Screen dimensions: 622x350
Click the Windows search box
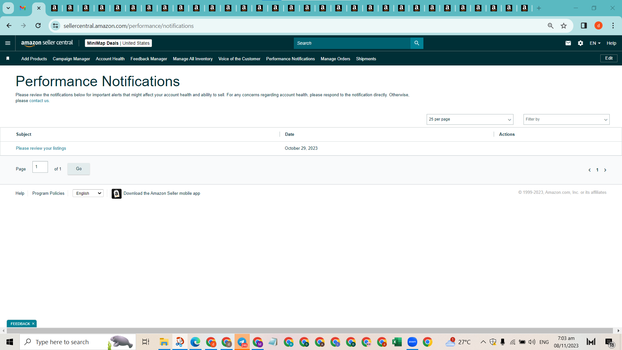[x=78, y=342]
